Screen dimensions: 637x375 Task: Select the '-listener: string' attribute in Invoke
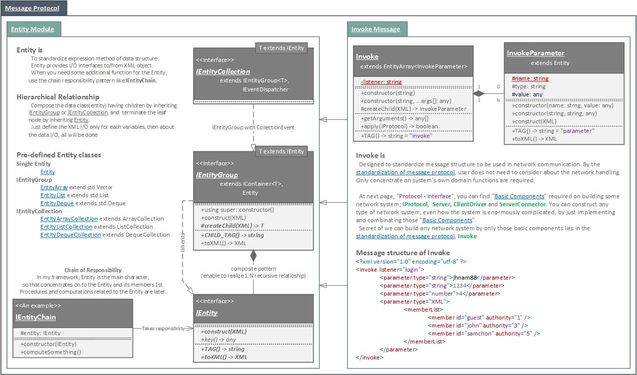point(381,82)
